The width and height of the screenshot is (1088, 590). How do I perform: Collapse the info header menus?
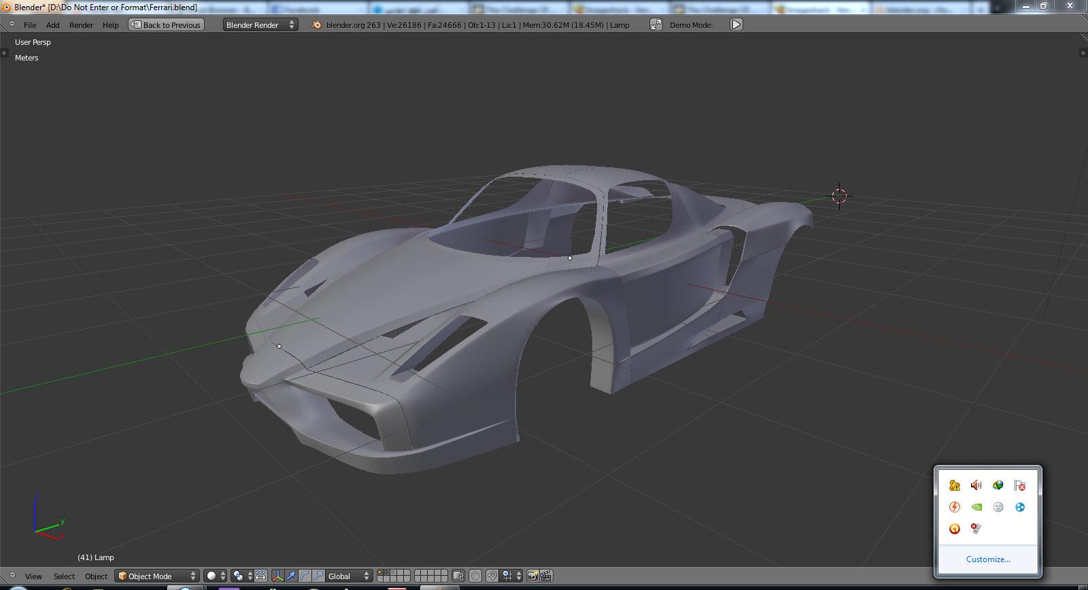click(12, 24)
